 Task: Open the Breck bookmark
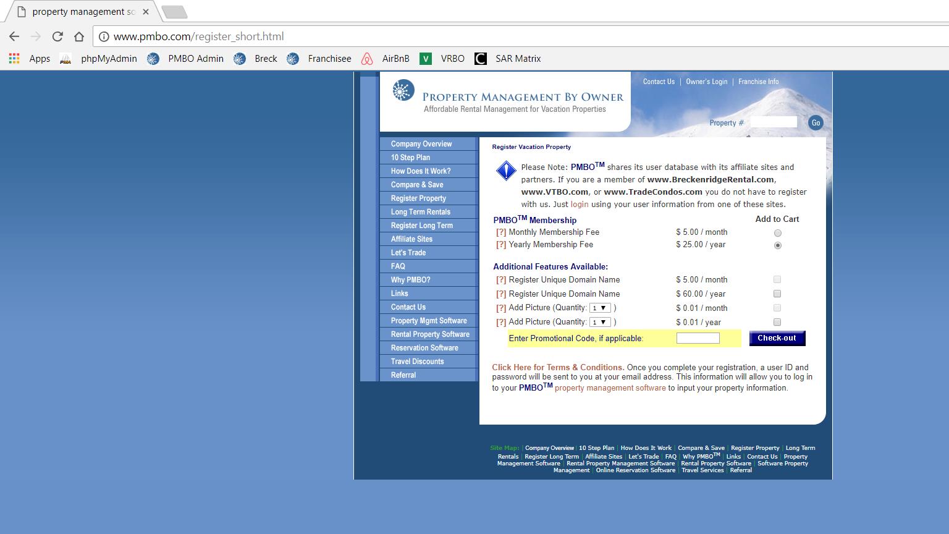pos(255,59)
